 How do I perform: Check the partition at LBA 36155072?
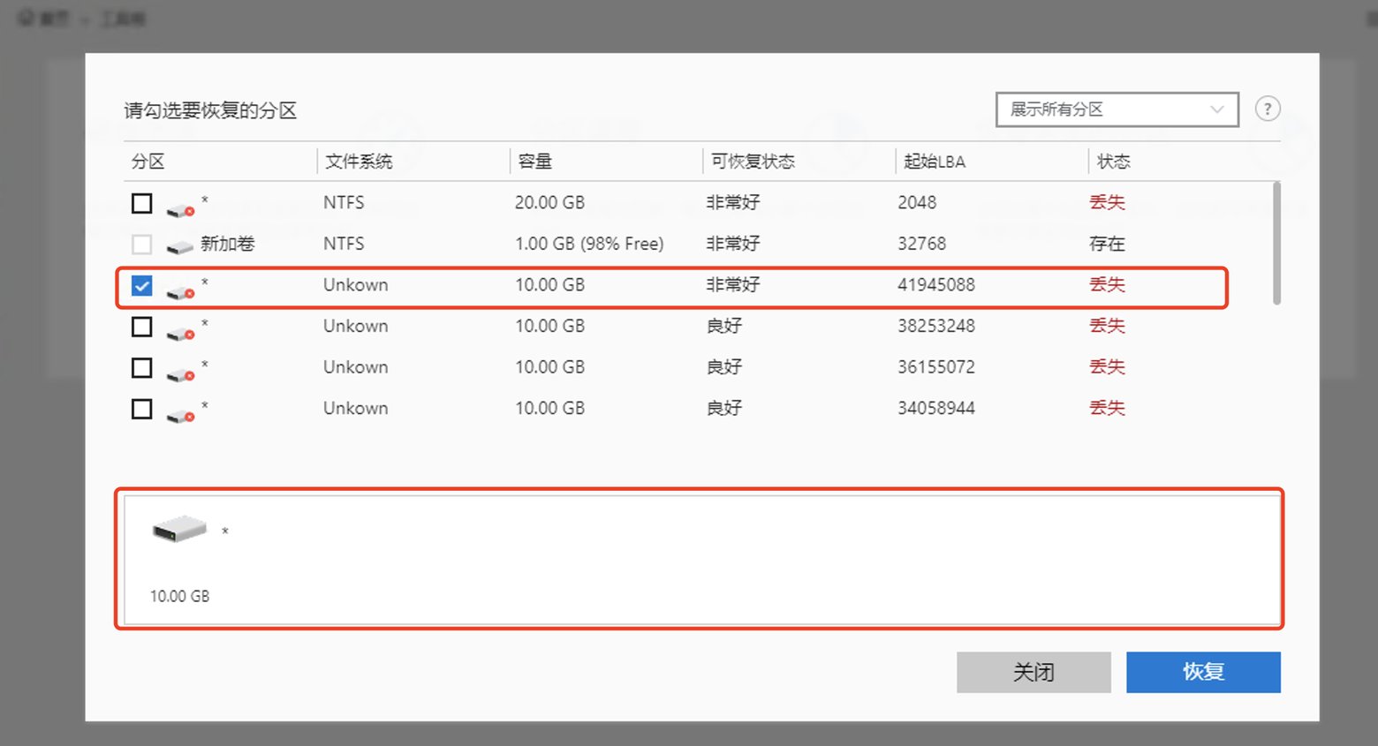tap(141, 367)
